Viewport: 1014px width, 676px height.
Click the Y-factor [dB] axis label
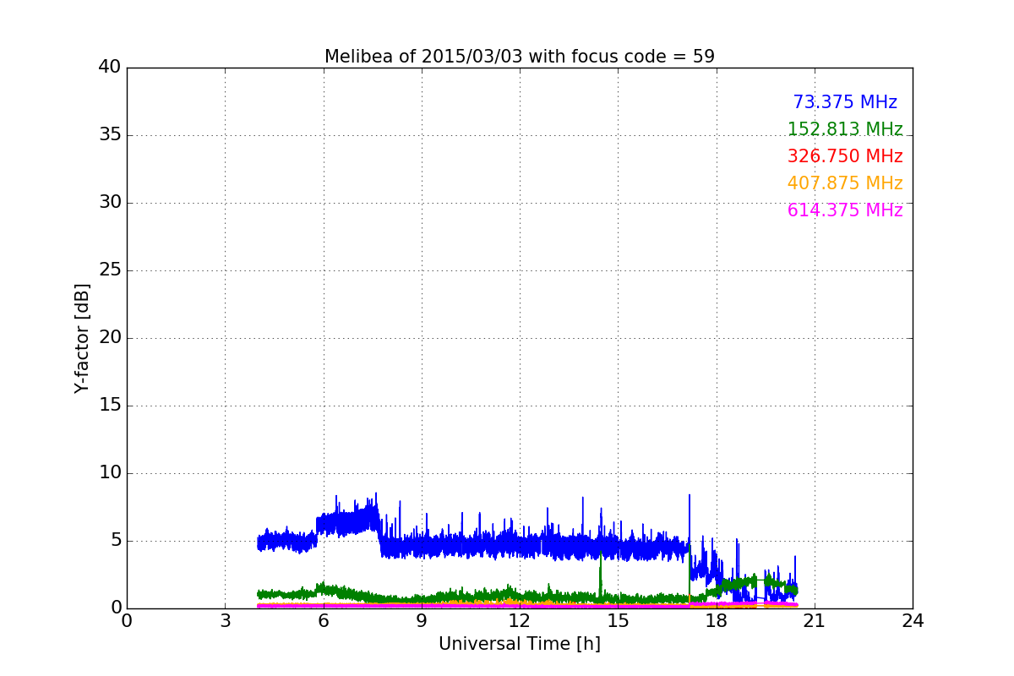[x=82, y=338]
